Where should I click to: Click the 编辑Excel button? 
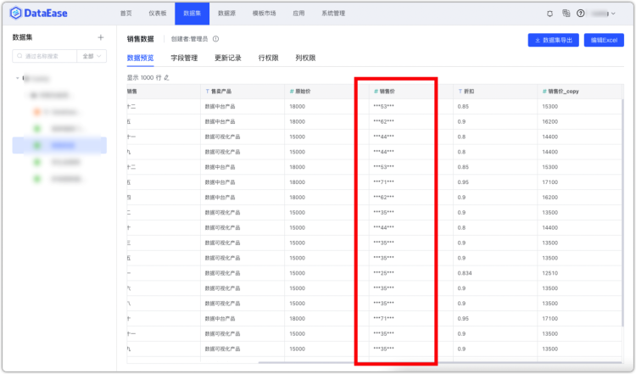tap(604, 40)
